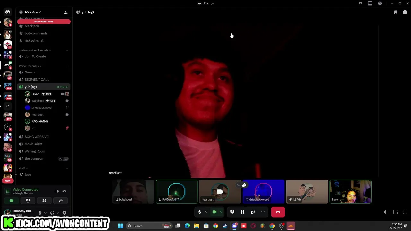The image size is (411, 231).
Task: Launch an activity from the bottom call bar
Action: pos(242,212)
